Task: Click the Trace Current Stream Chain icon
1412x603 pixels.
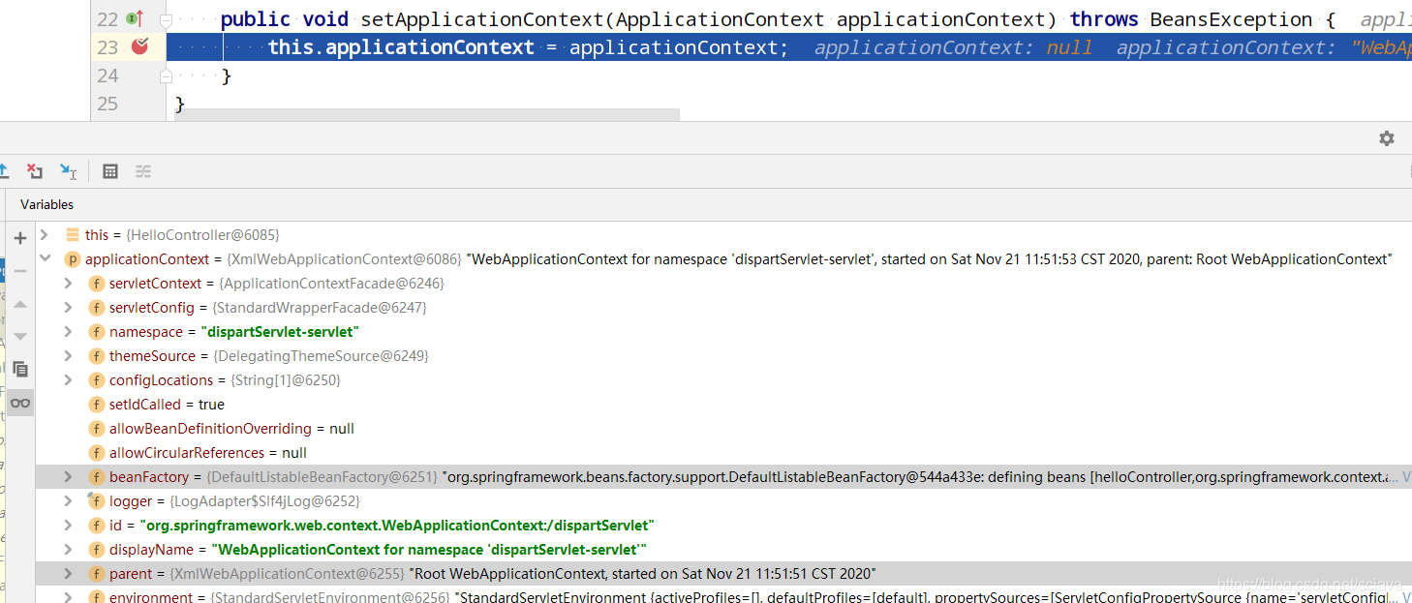Action: [143, 171]
